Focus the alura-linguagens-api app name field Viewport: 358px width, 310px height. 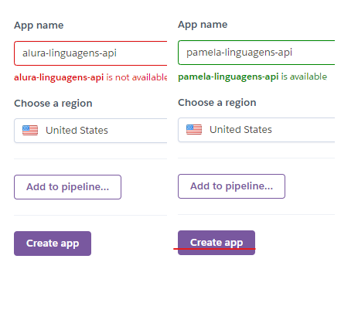(x=90, y=53)
